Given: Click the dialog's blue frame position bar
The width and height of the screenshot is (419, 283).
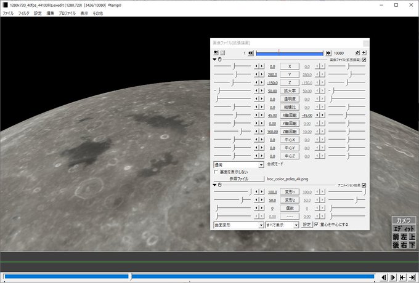Looking at the screenshot, I should point(290,54).
